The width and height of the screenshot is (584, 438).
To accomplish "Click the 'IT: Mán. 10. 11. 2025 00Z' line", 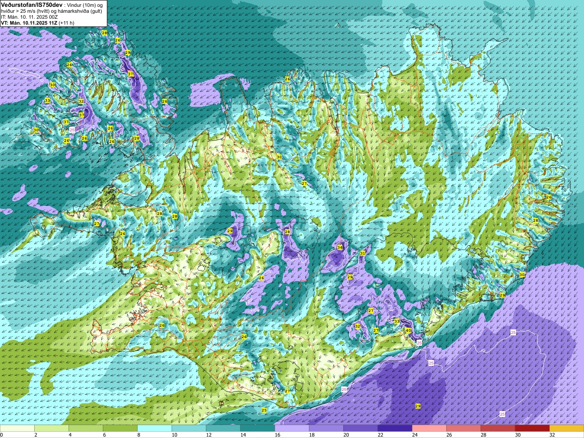I will 29,17.
